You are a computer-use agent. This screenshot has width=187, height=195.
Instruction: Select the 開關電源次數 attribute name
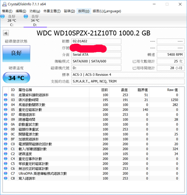[x=29, y=134]
